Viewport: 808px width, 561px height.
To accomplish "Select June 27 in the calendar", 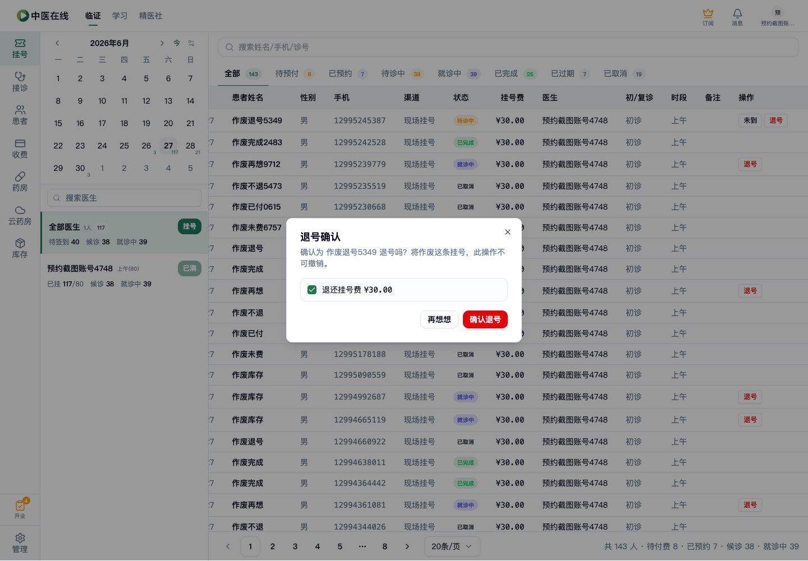I will pos(168,146).
